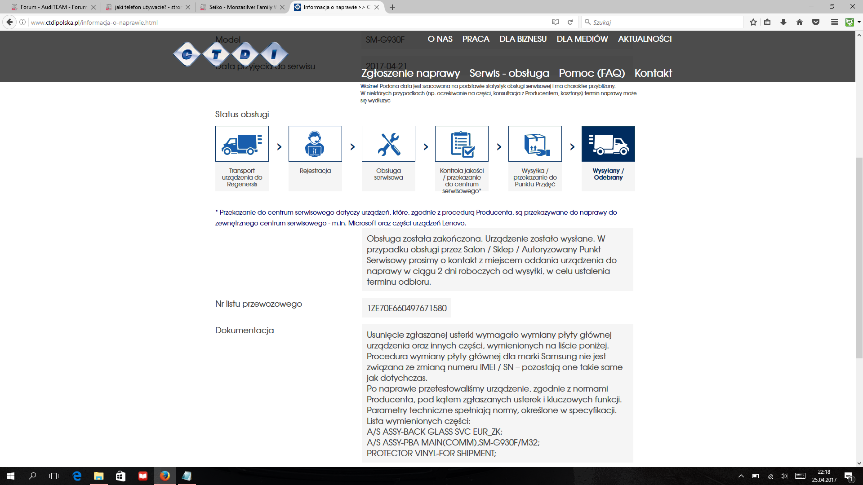Open extension dropdown arrow in toolbar

(859, 22)
